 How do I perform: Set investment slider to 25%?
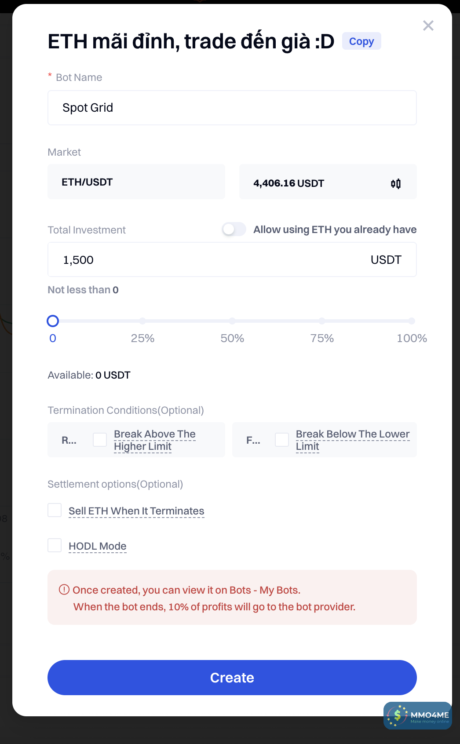point(142,321)
